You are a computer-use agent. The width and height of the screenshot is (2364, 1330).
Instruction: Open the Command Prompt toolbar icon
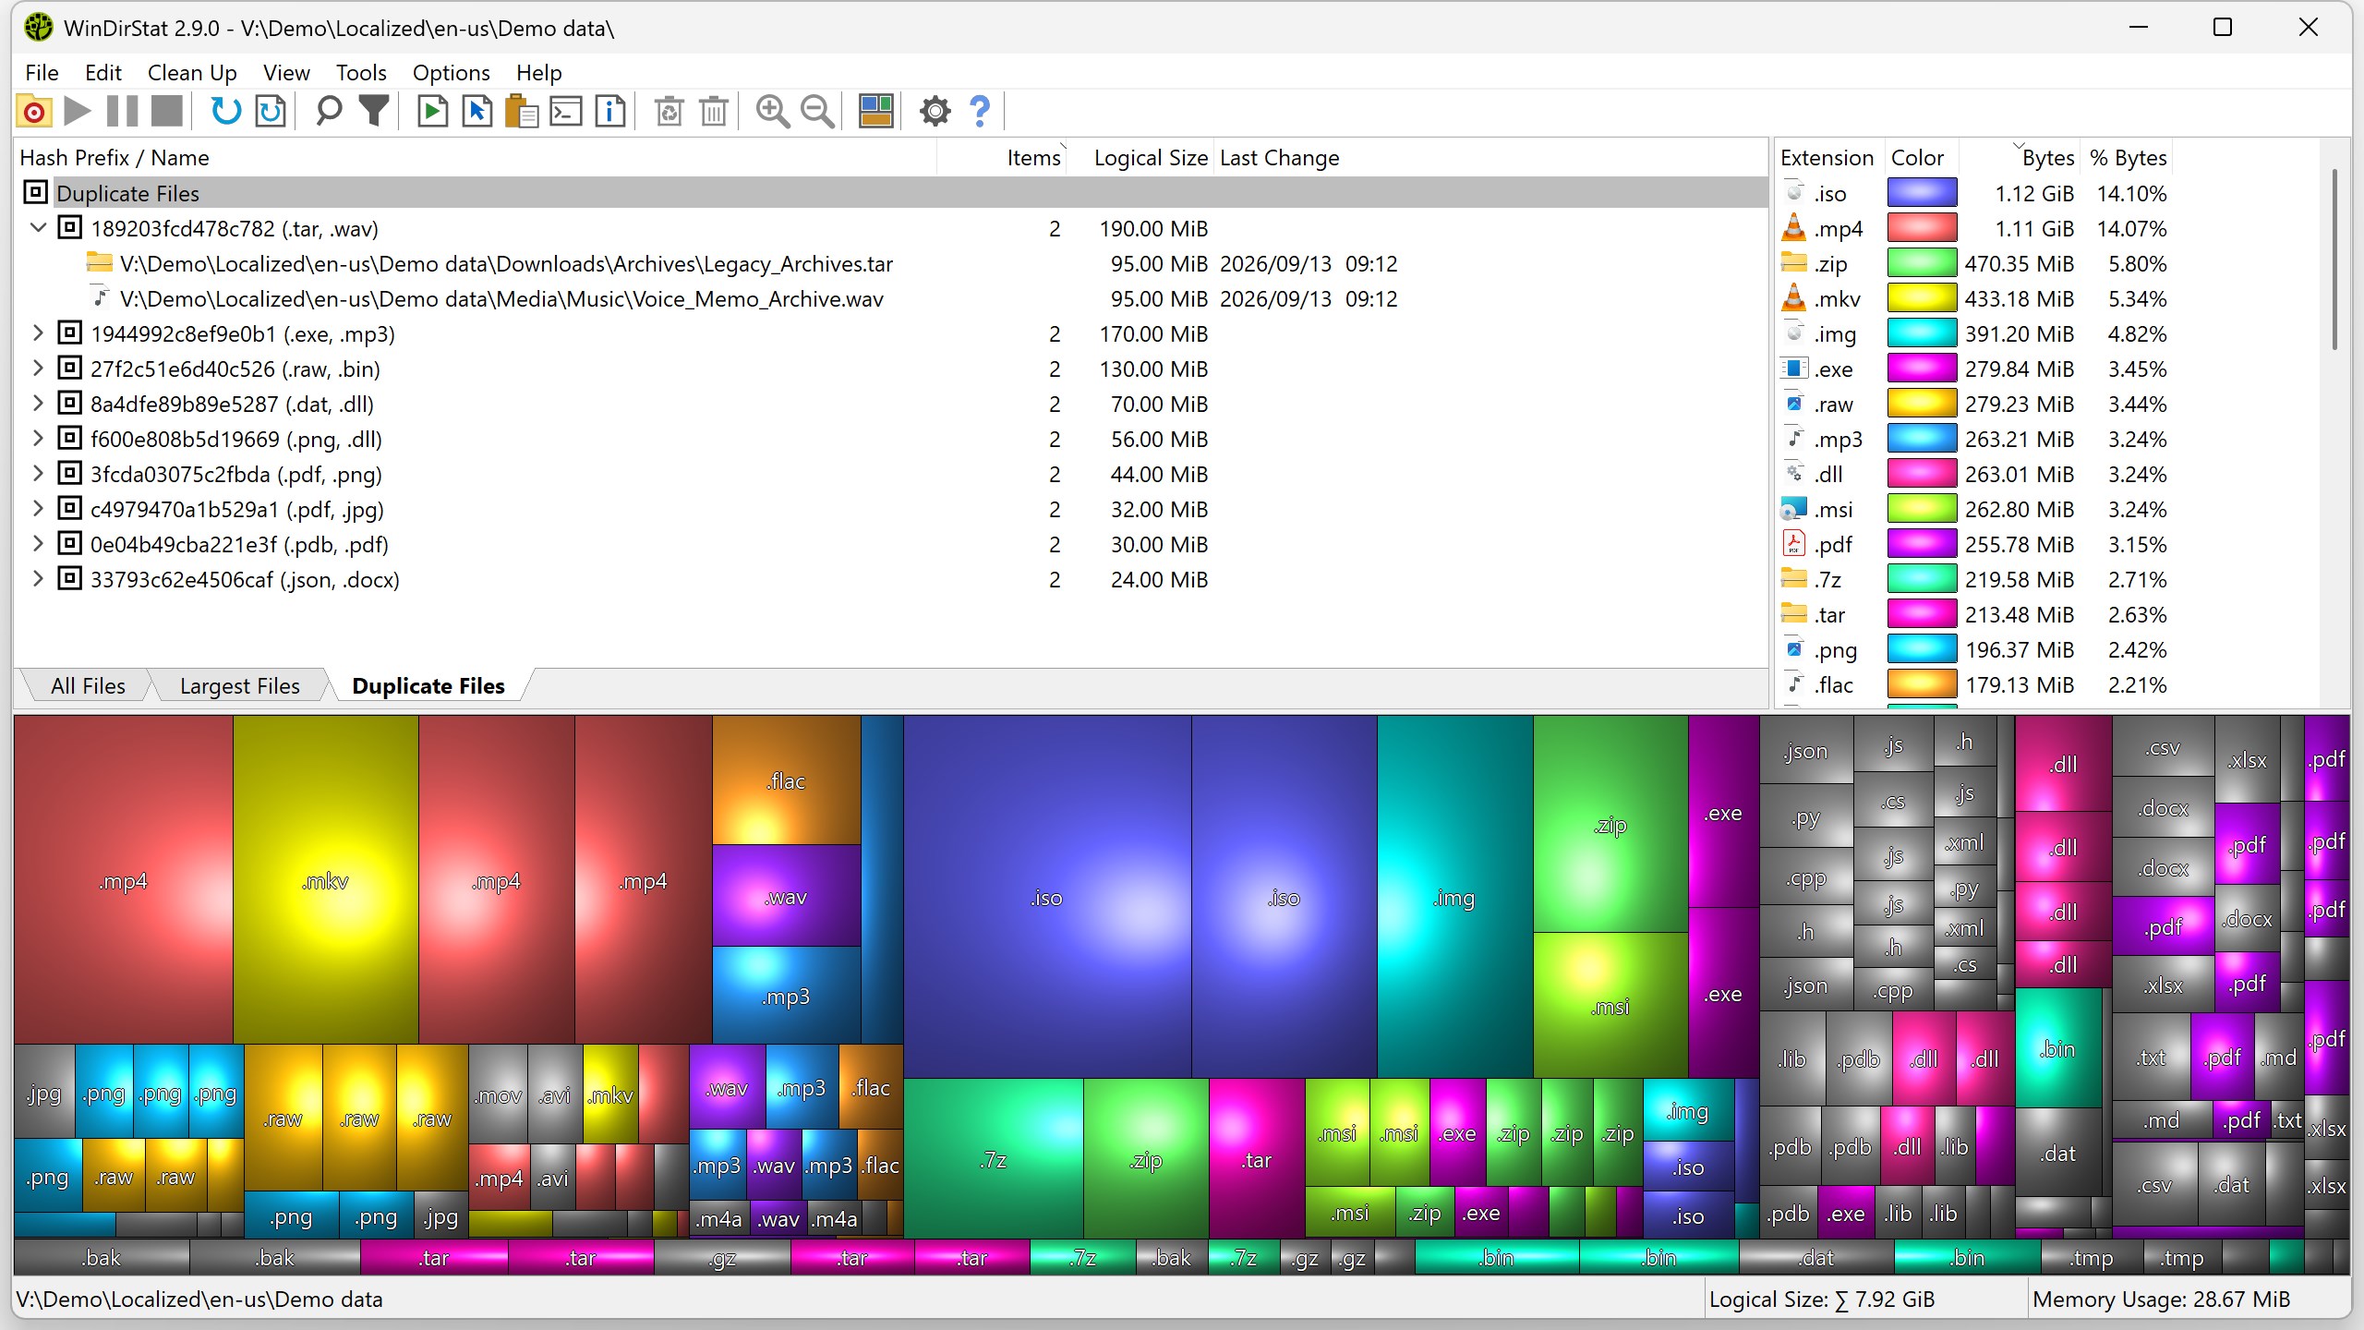click(x=566, y=112)
